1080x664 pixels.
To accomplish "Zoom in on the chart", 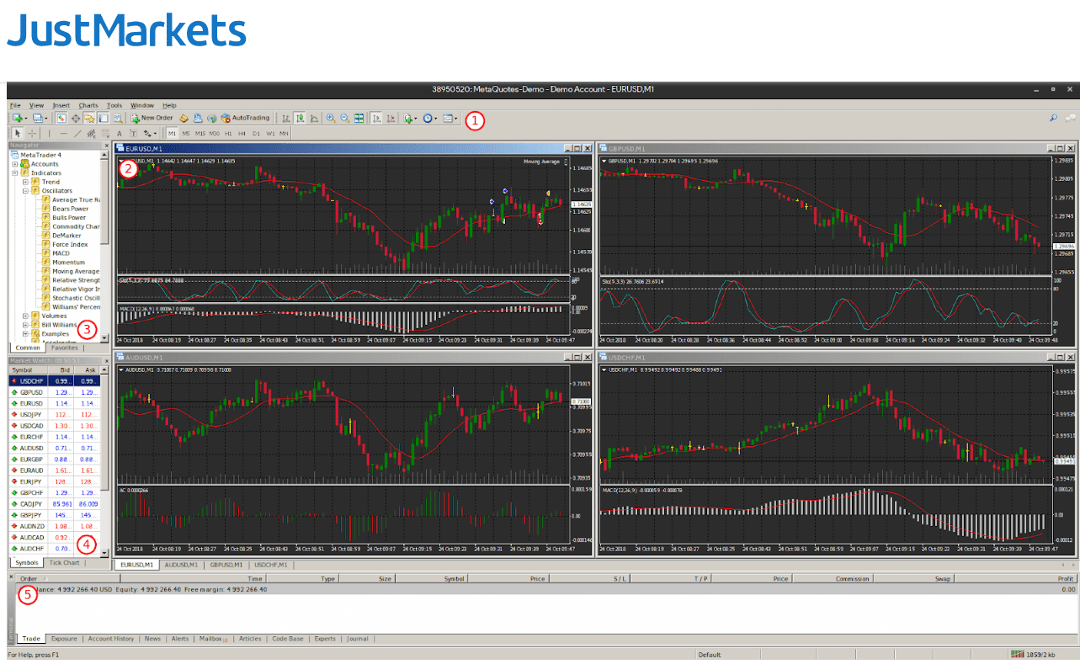I will coord(331,118).
